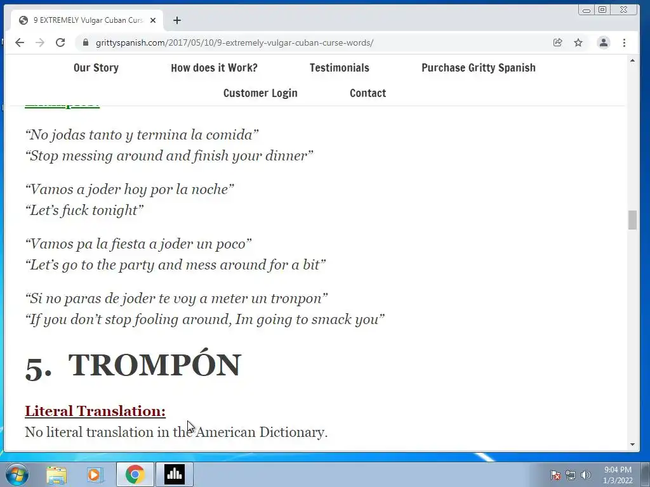Click the scrollbar up arrow

[x=632, y=61]
